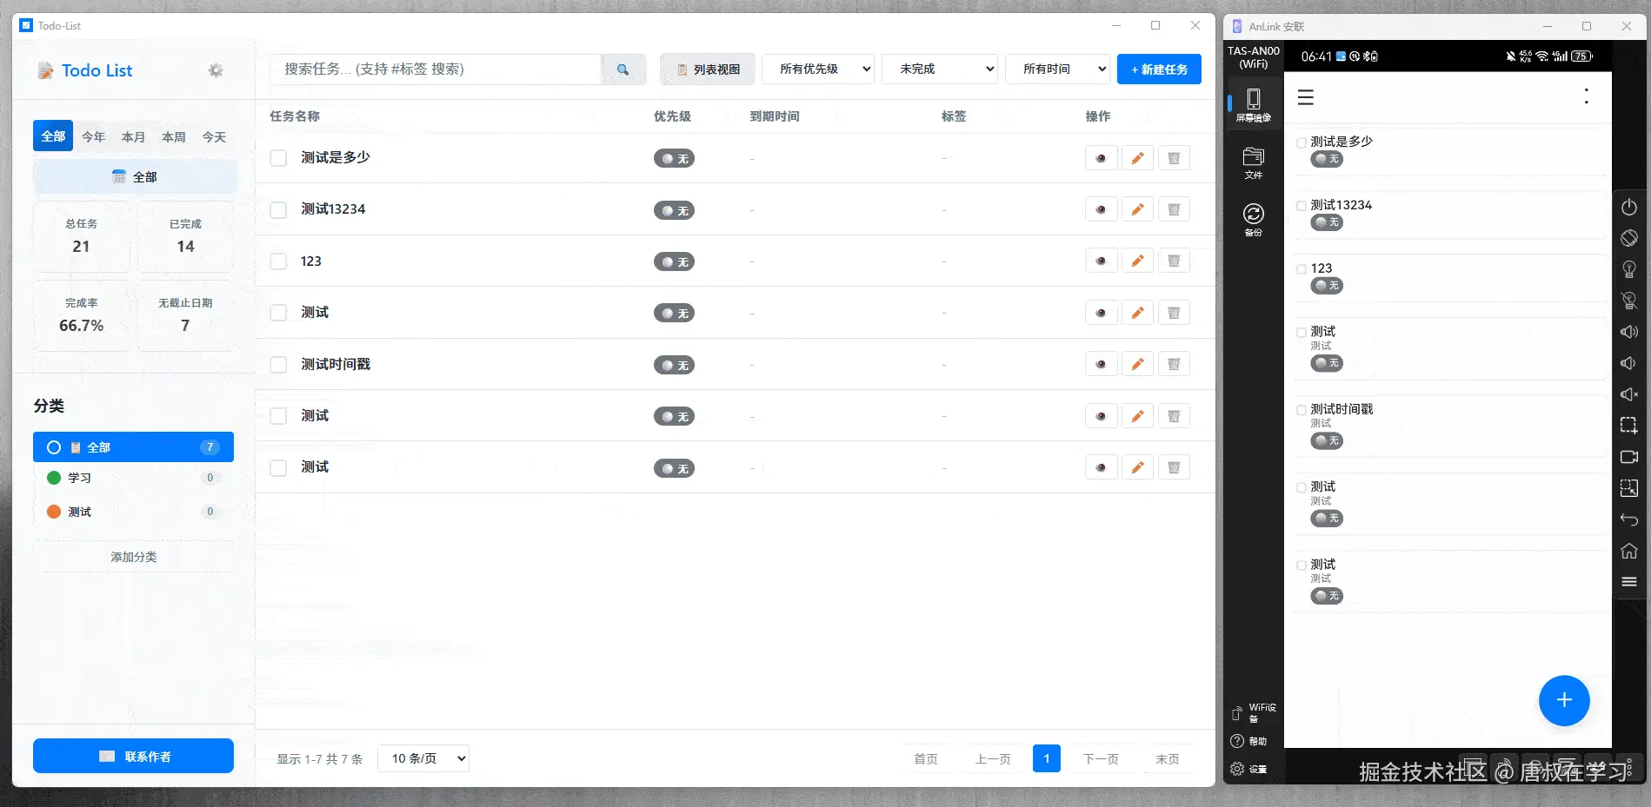
Task: Click 联系作者 at the sidebar bottom
Action: point(132,755)
